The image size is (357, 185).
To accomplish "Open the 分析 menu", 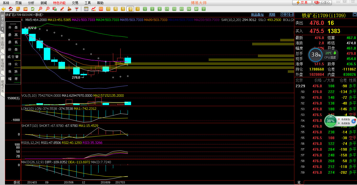I will [31, 3].
